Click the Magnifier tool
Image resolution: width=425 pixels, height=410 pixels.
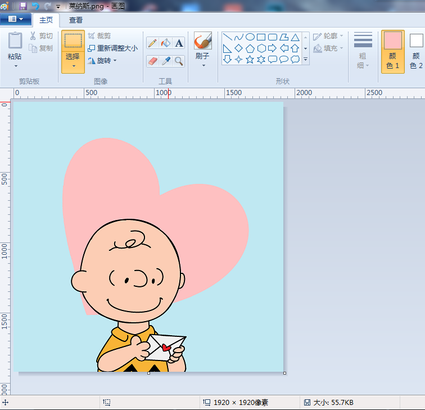coord(179,61)
